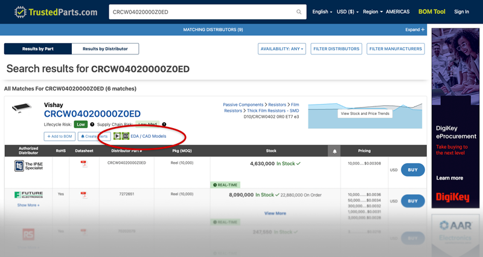Open the Thick Film Resistors - SMD link
The height and width of the screenshot is (257, 483).
pos(273,111)
